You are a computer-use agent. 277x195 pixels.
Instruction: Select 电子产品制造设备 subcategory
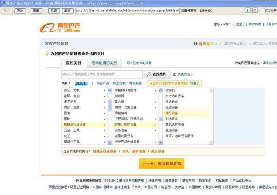click(x=135, y=142)
